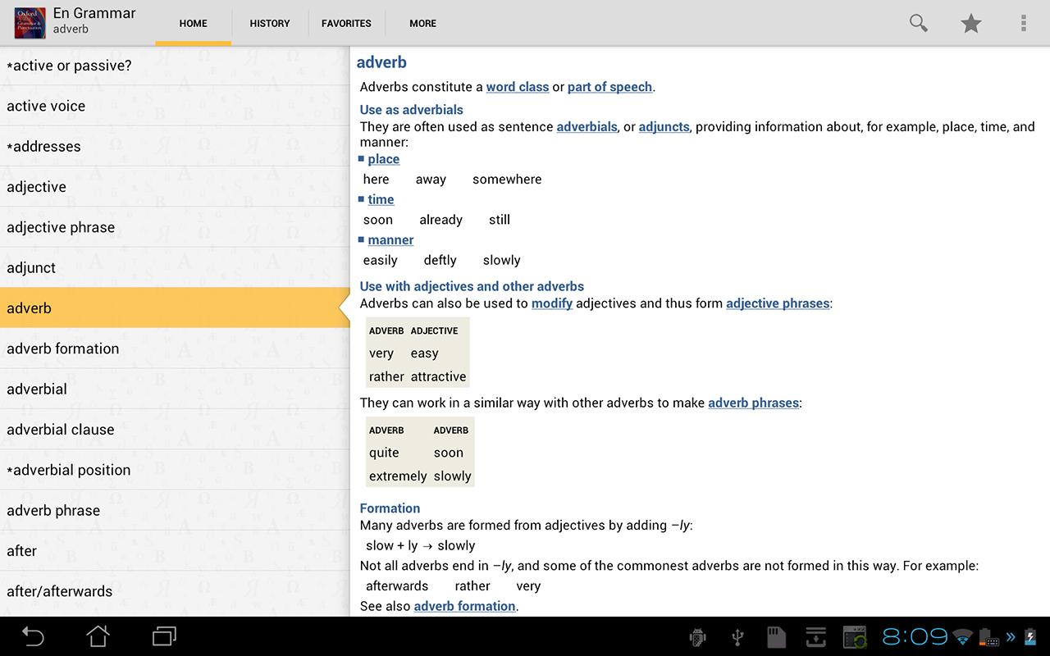Tap the USB status icon
This screenshot has width=1050, height=656.
pos(737,637)
